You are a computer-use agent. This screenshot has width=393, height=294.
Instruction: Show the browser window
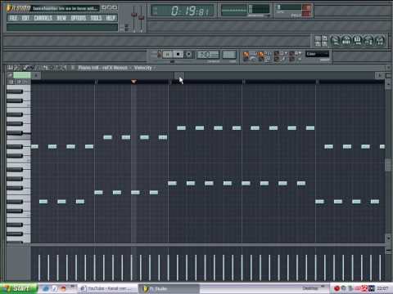368,41
